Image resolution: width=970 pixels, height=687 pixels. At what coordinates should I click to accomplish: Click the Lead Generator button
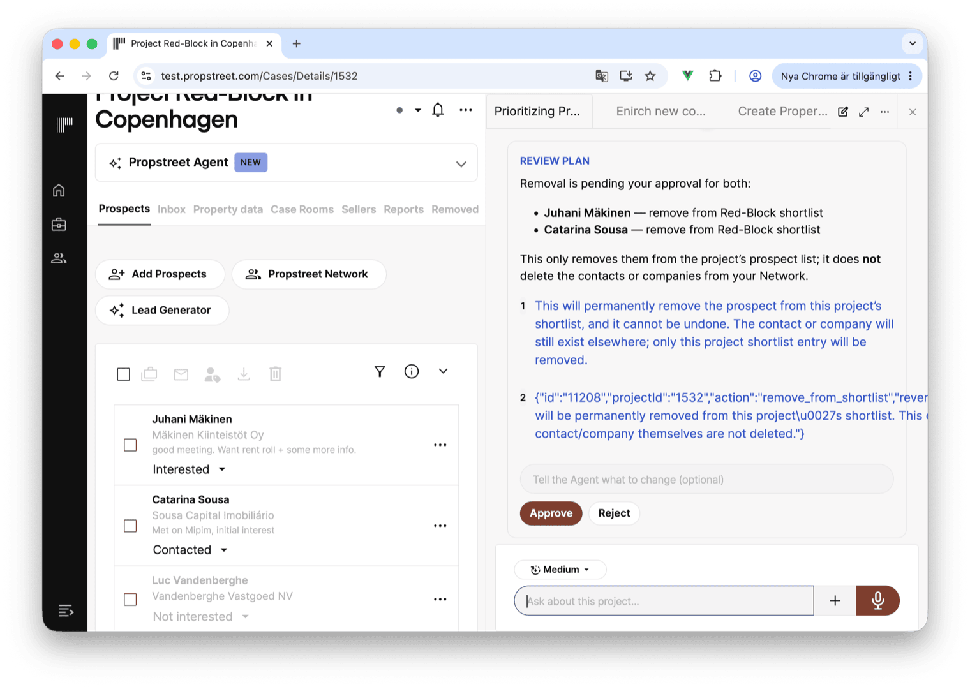[x=162, y=310]
